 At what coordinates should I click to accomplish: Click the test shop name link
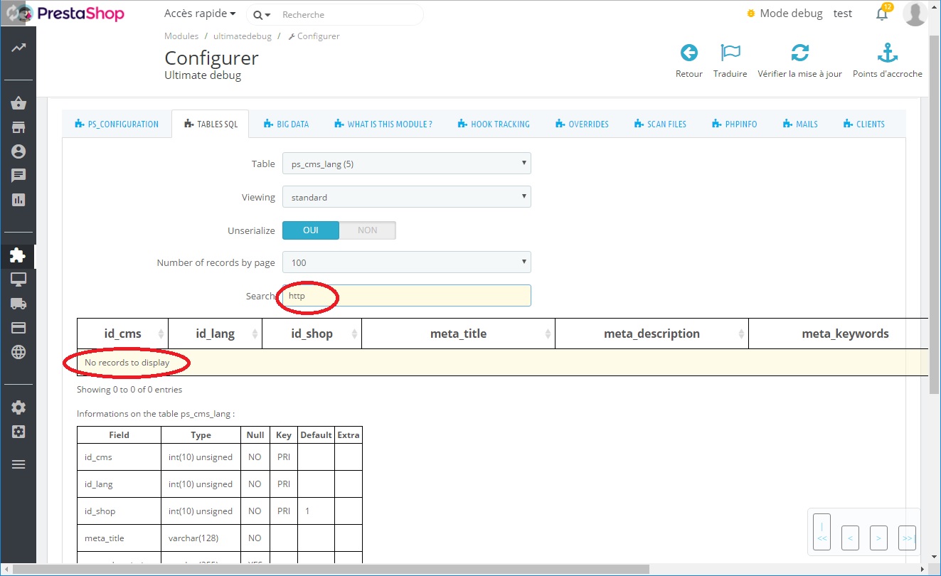(x=843, y=14)
